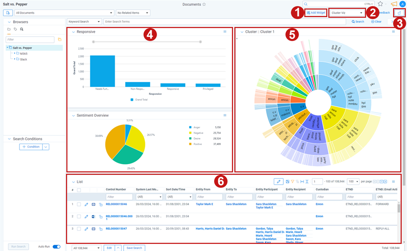Click the left handle of Responsive chart range slider
The image size is (407, 251).
click(93, 42)
